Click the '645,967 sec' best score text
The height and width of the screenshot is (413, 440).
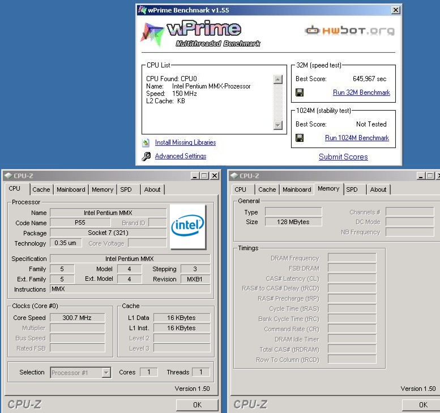[x=370, y=79]
